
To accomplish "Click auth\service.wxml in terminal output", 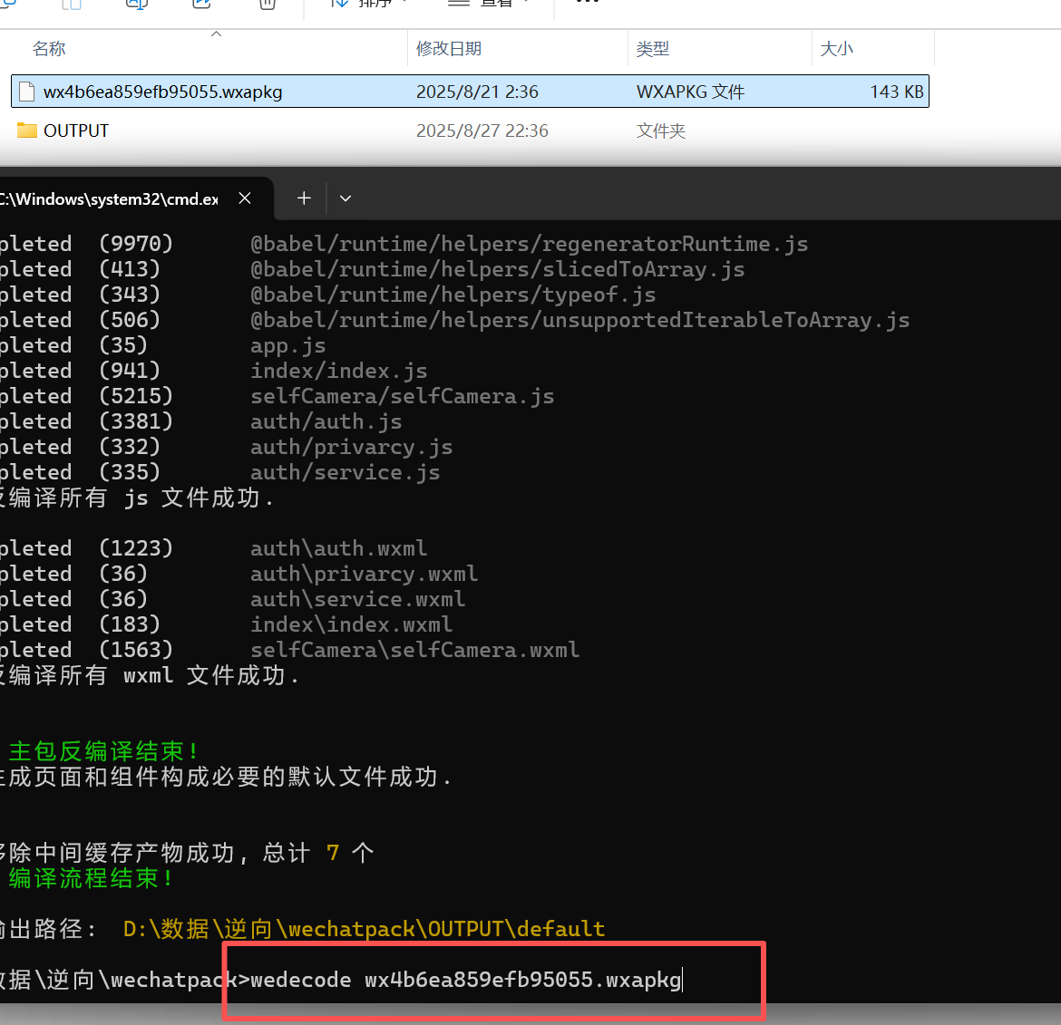I will point(358,599).
